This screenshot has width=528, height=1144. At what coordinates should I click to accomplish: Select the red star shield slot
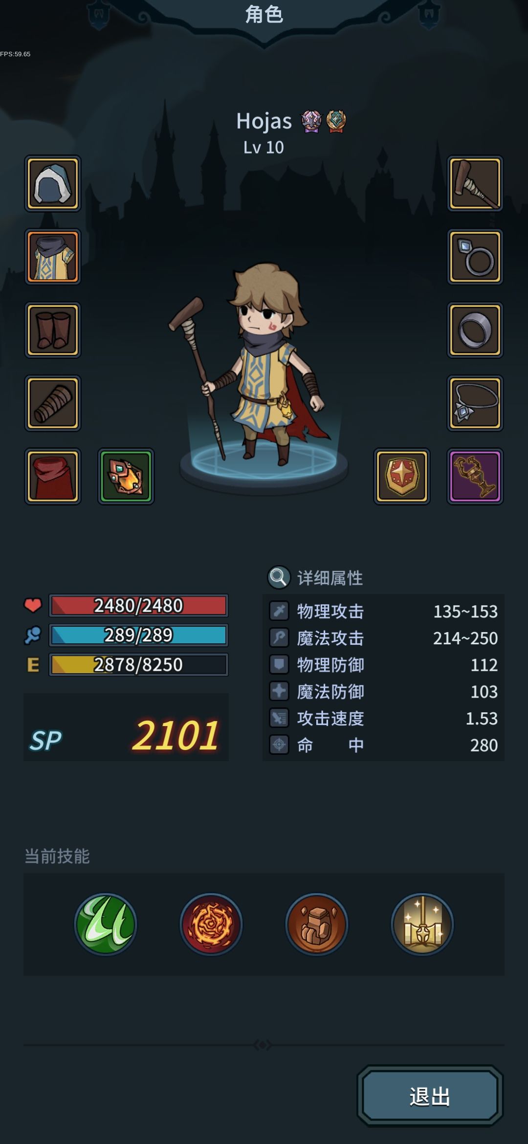[x=402, y=477]
